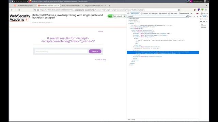
Task: Open the Debugger tab
Action: [x=153, y=14]
